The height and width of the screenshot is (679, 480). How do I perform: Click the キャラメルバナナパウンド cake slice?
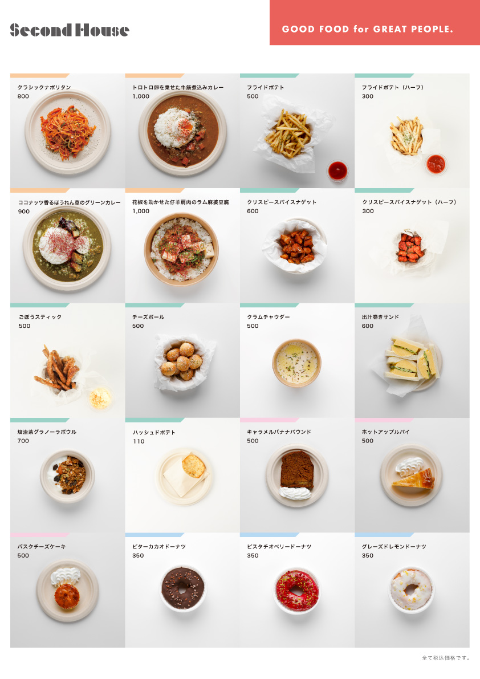pos(298,475)
